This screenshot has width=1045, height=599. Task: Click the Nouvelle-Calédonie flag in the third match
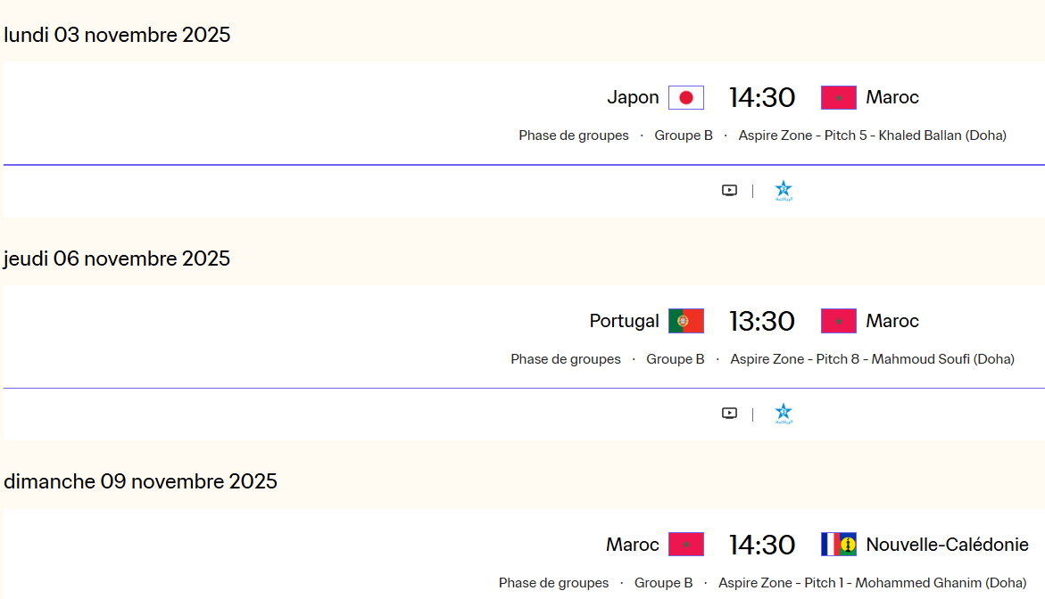(x=838, y=544)
